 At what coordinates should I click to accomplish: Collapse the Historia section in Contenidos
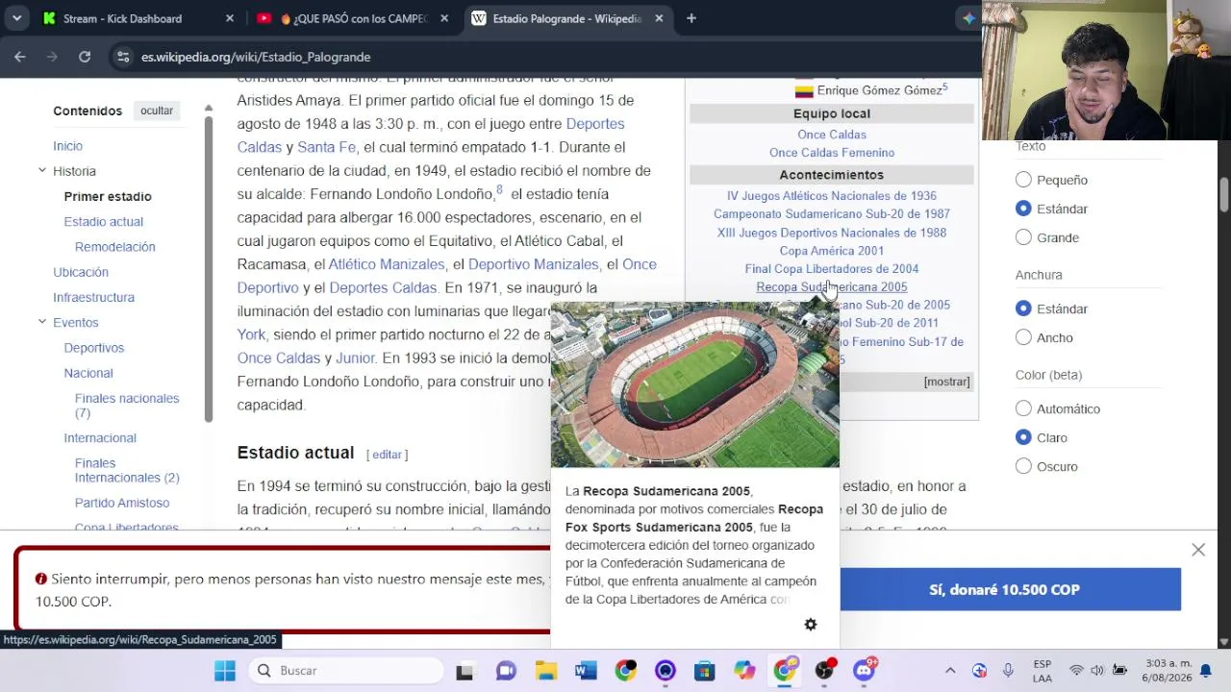click(x=42, y=170)
